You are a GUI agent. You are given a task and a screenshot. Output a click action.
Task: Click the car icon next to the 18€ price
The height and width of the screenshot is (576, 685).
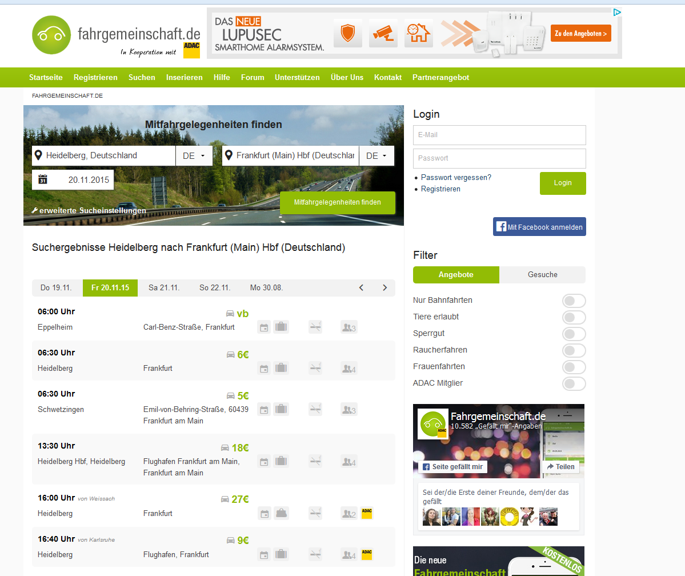point(225,447)
